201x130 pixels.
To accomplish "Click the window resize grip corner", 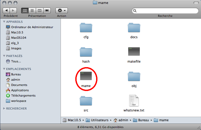I will coord(199,128).
